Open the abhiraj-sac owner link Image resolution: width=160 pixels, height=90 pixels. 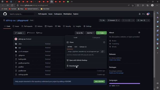pyautogui.click(x=11, y=20)
